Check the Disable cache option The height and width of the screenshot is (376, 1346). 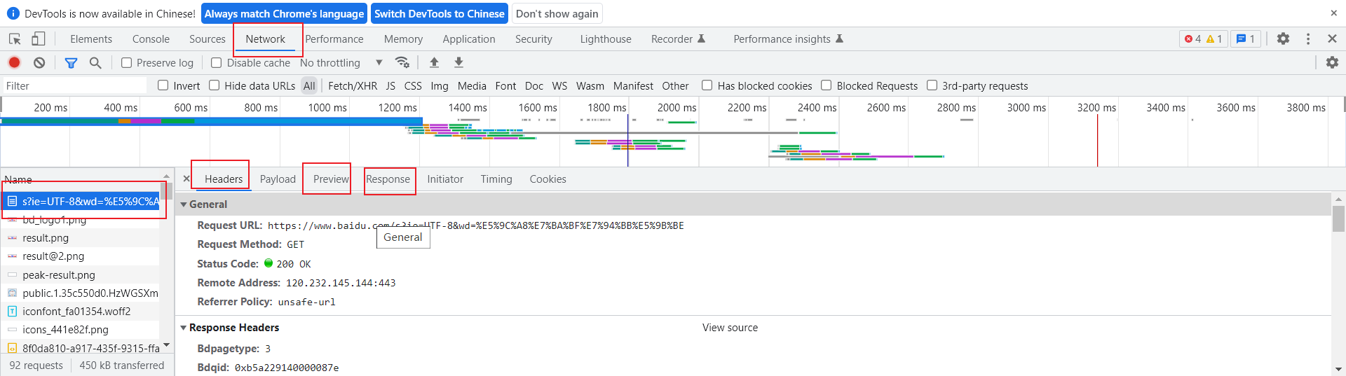[217, 63]
